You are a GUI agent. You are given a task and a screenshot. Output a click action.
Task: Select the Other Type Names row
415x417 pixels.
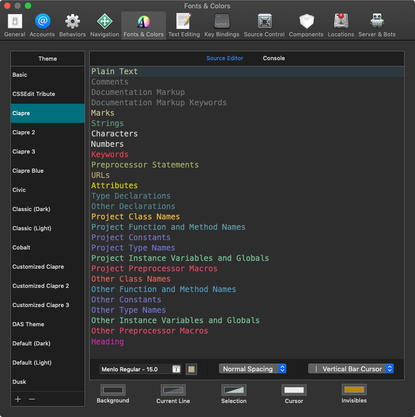247,310
